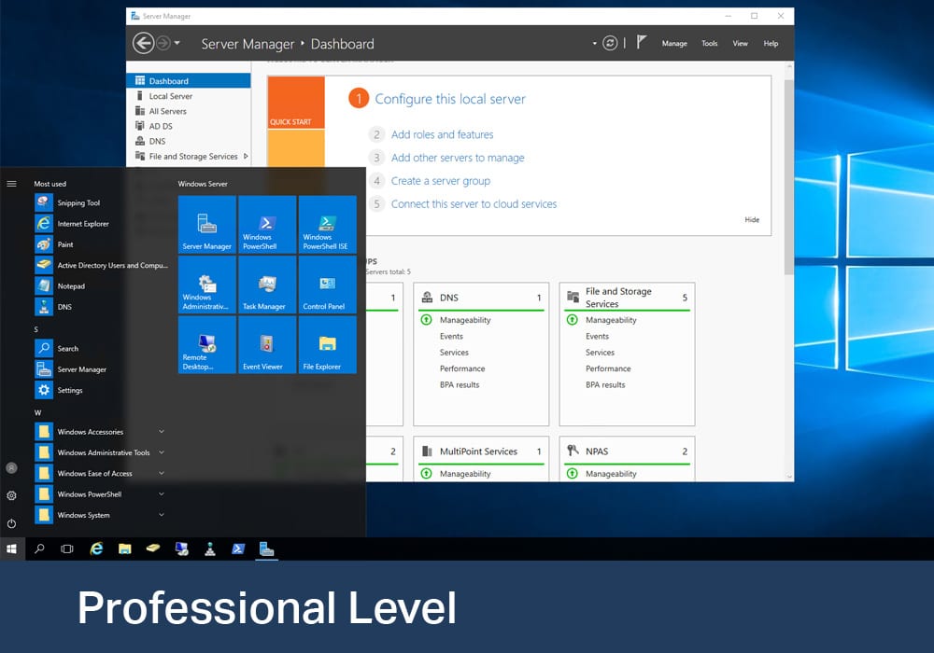934x653 pixels.
Task: Click Configure this local server link
Action: point(450,99)
